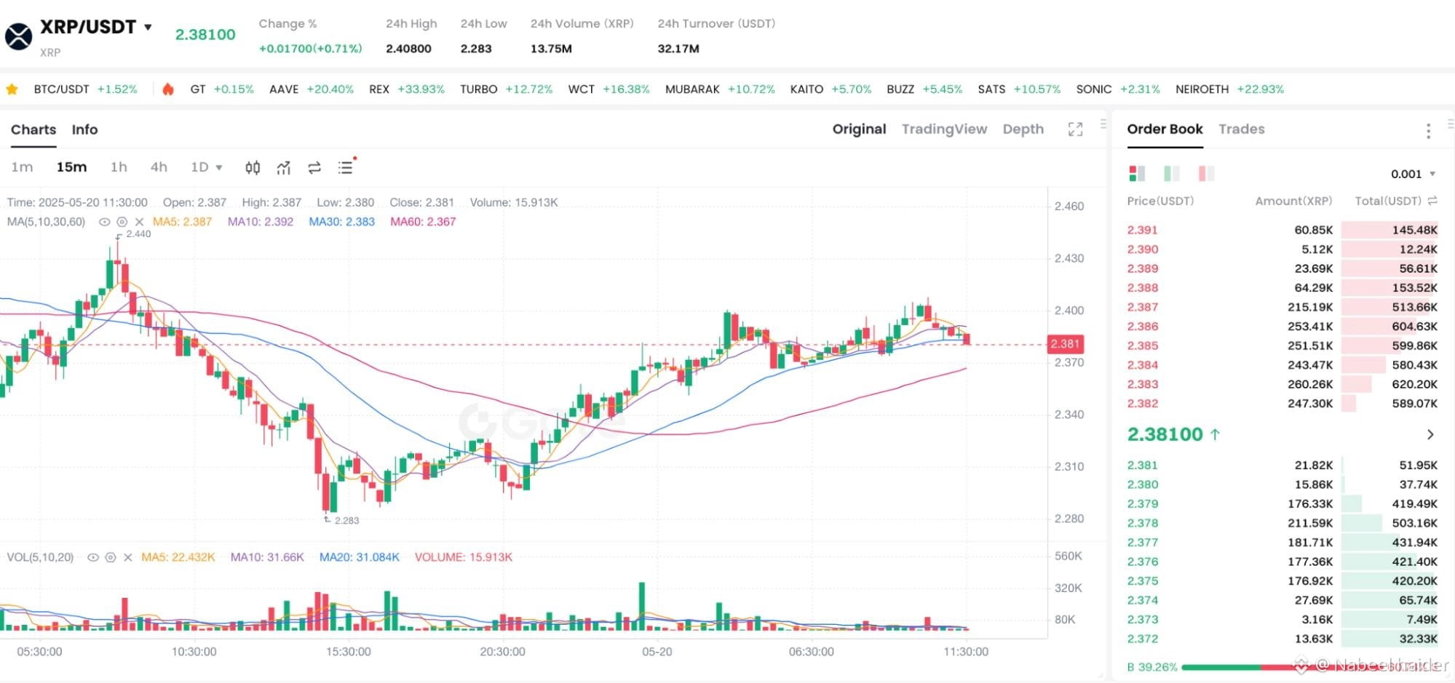Click bid price 2.381 in order book
Image resolution: width=1455 pixels, height=683 pixels.
click(1142, 466)
